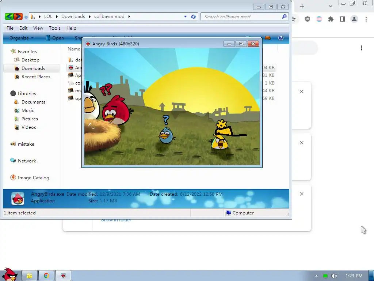374x281 pixels.
Task: Refresh the collbavm mod folder
Action: click(x=194, y=16)
